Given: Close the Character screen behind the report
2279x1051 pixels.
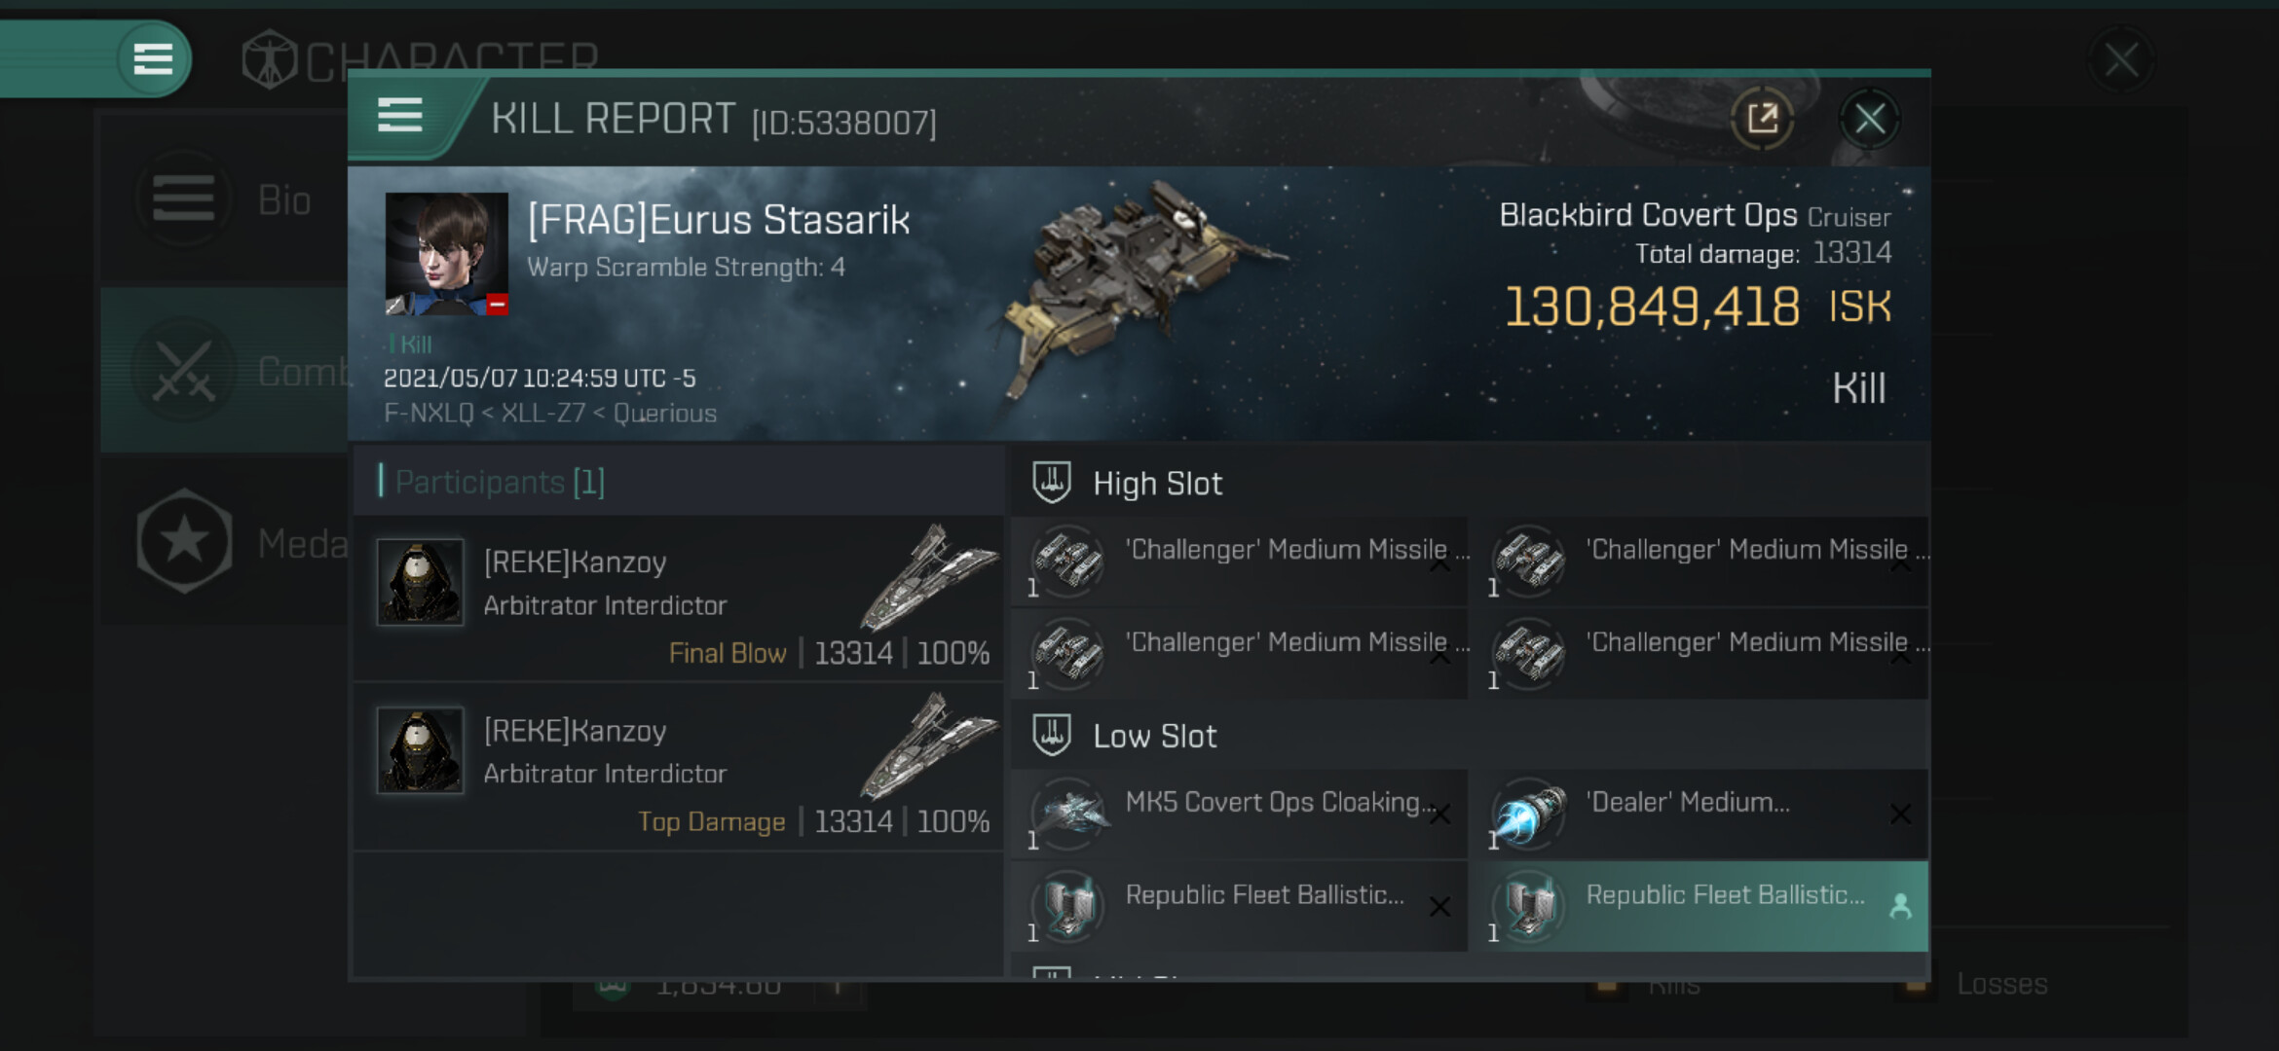Looking at the screenshot, I should (x=2120, y=60).
